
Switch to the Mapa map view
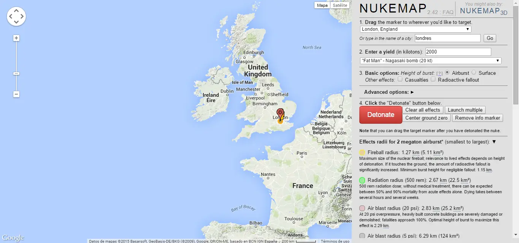322,5
